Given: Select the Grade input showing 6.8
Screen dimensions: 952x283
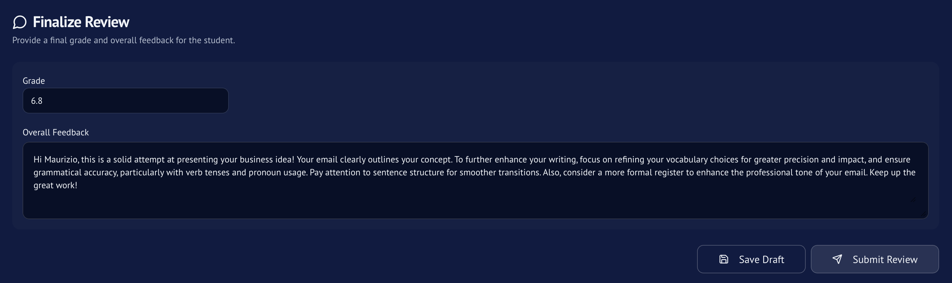Looking at the screenshot, I should [126, 100].
